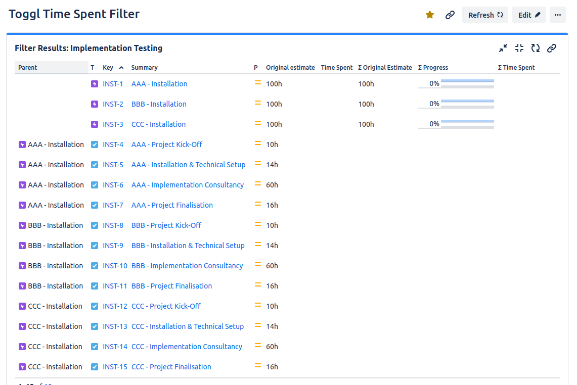Click parent epic icon in INST-8 row
The width and height of the screenshot is (577, 385).
coord(22,225)
